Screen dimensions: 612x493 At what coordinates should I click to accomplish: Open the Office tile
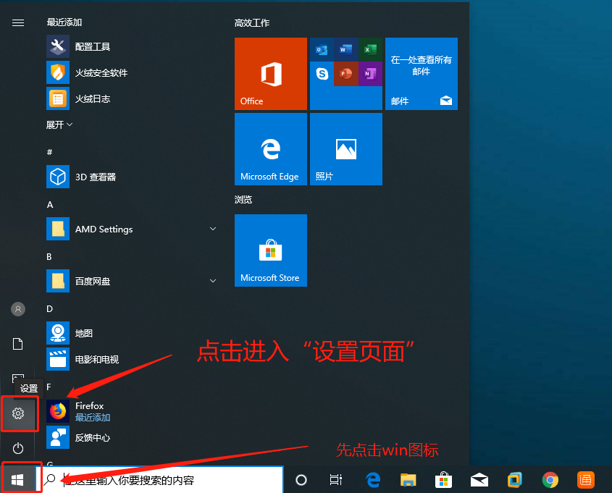pyautogui.click(x=270, y=74)
